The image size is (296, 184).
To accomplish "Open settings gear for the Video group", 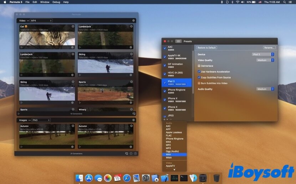I will click(133, 21).
